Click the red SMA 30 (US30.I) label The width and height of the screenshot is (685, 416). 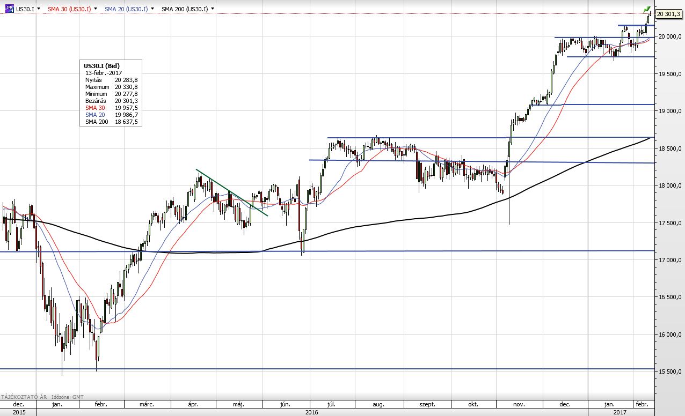pos(69,9)
